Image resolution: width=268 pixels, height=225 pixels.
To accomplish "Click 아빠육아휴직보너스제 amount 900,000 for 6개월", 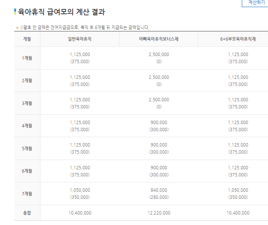I will pyautogui.click(x=159, y=168).
